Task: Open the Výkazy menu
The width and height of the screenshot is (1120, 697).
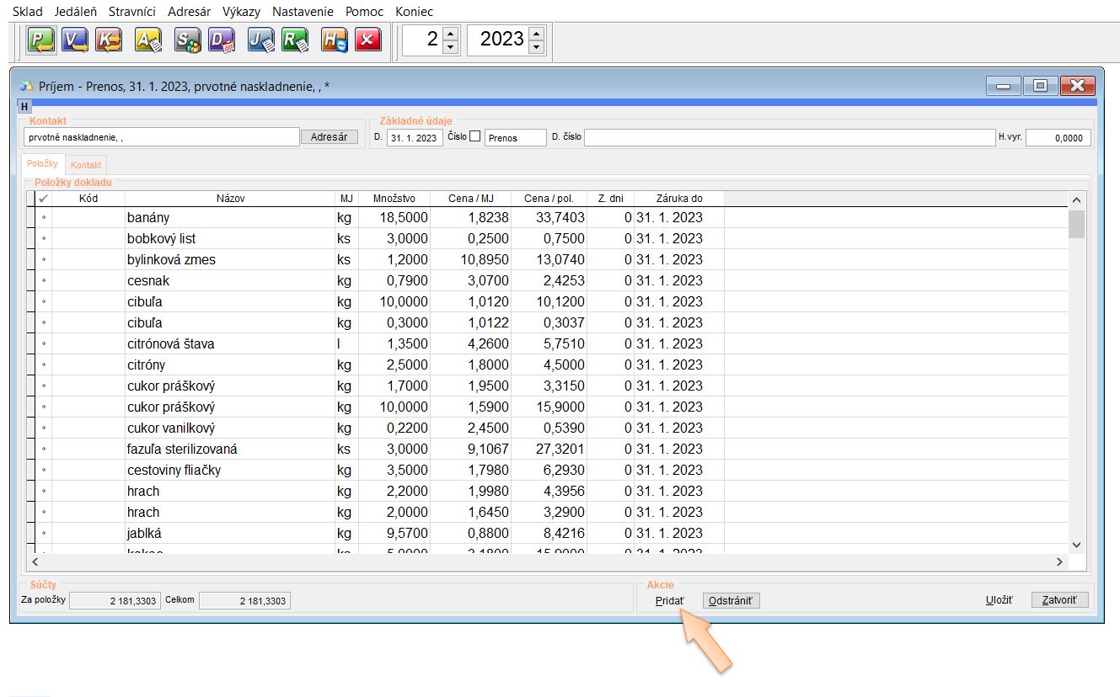Action: [241, 12]
